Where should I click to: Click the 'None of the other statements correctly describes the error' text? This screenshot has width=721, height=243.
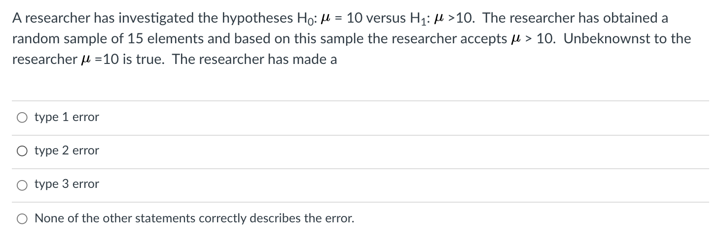click(194, 218)
